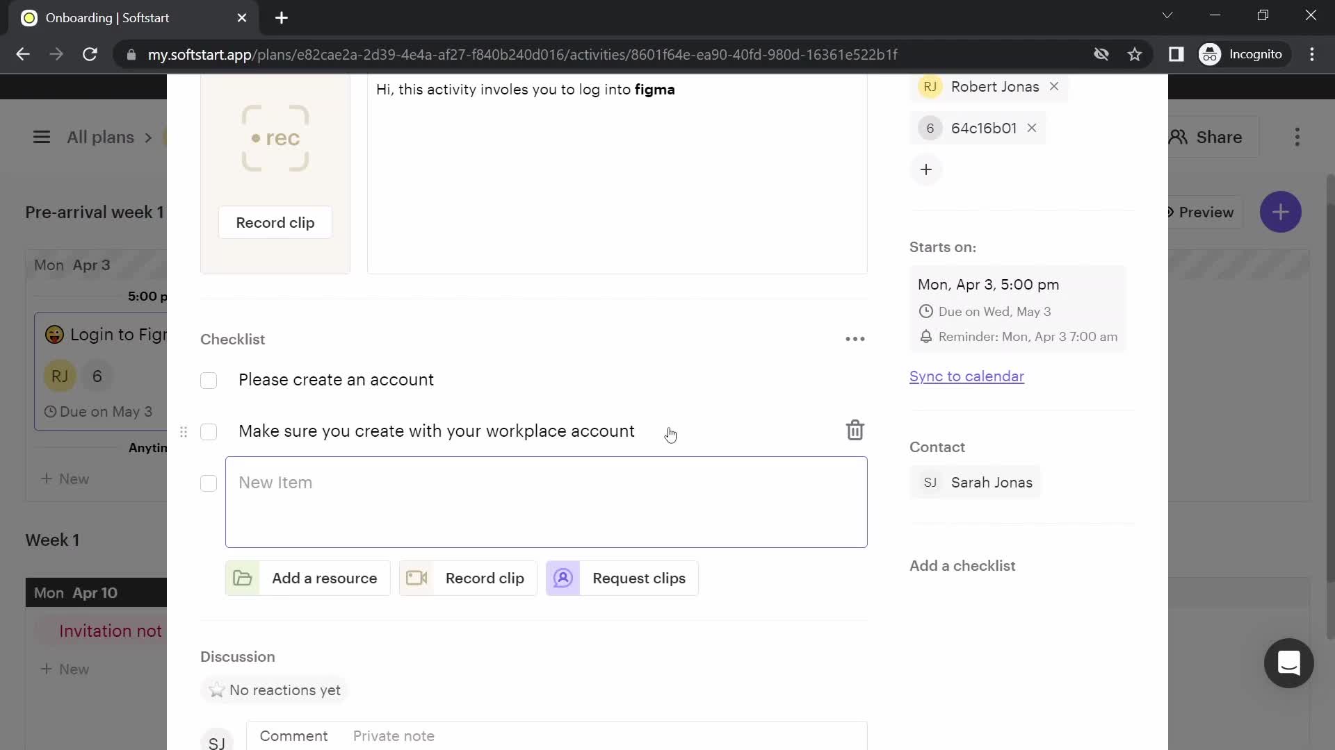Open browser side panel icon
Screen dimensions: 1335x750
(x=1176, y=54)
